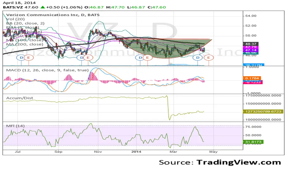The height and width of the screenshot is (169, 287).
Task: Click the Verizon Communications Inc, D, BATS title
Action: [x=53, y=15]
